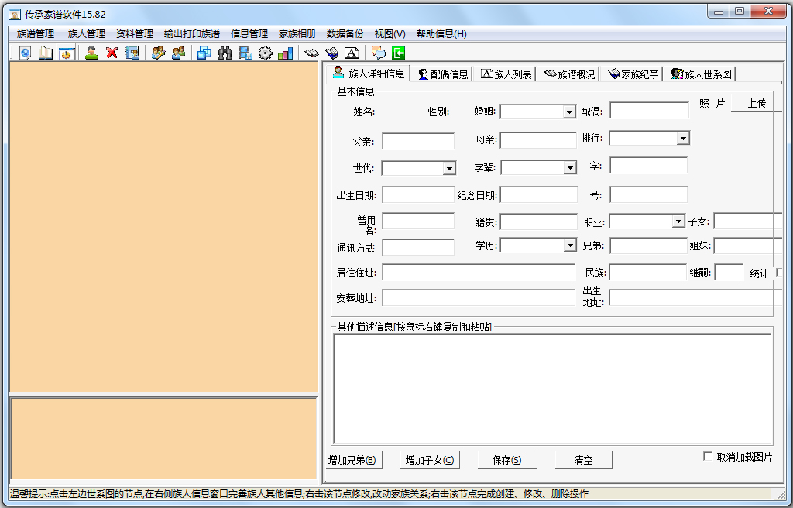Expand the 职业 dropdown
Viewport: 793px width, 508px height.
click(x=678, y=221)
